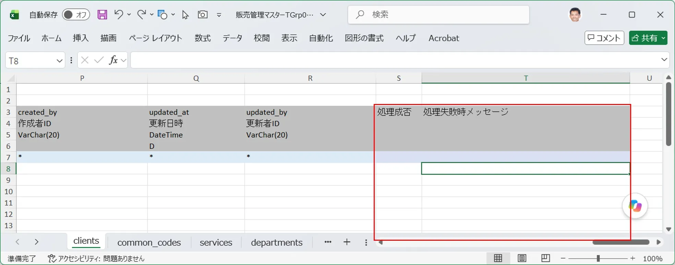The height and width of the screenshot is (265, 675).
Task: Open the ホーム ribbon tab
Action: [51, 38]
